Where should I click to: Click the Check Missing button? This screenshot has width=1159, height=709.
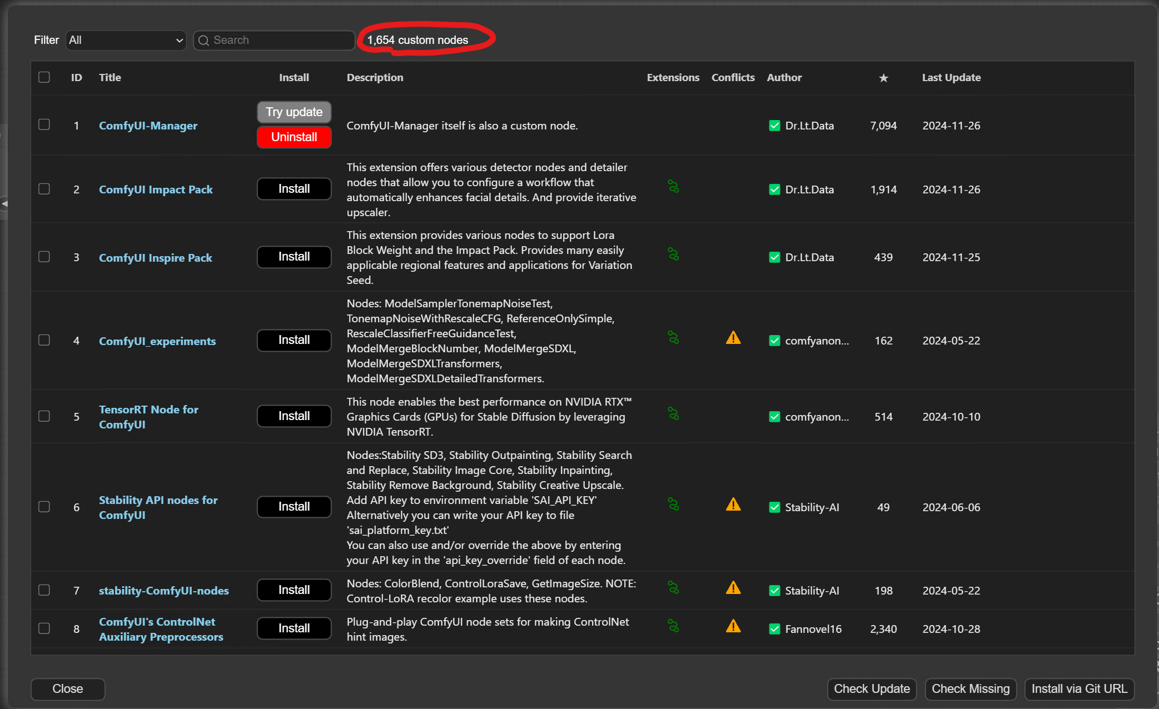(971, 689)
